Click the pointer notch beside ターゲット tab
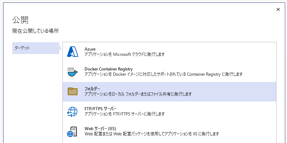The width and height of the screenshot is (287, 143). pyautogui.click(x=60, y=48)
